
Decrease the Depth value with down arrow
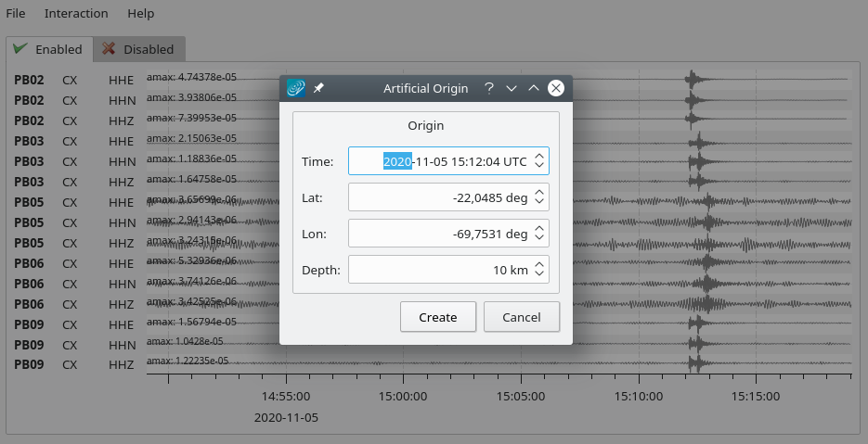(539, 275)
